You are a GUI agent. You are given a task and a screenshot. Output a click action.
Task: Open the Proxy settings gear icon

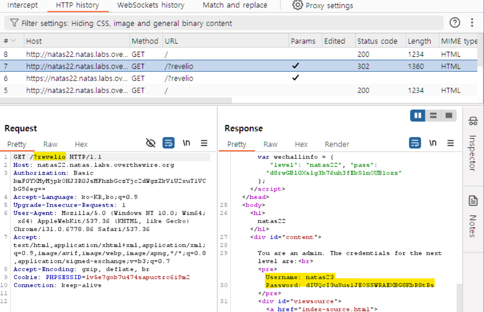pyautogui.click(x=298, y=5)
